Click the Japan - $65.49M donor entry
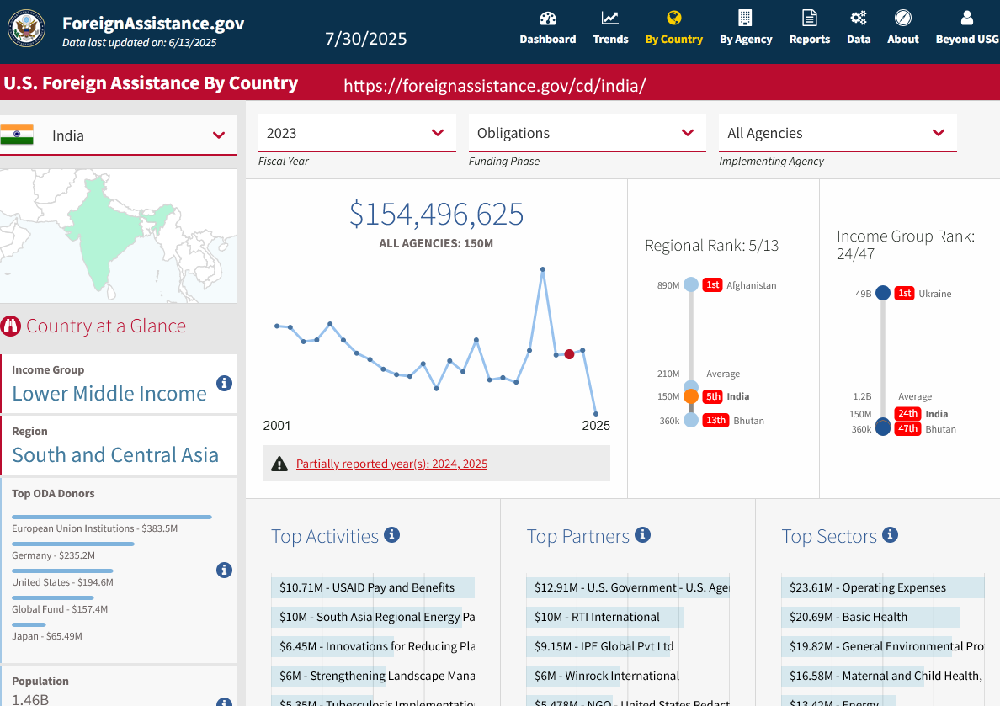 point(46,636)
